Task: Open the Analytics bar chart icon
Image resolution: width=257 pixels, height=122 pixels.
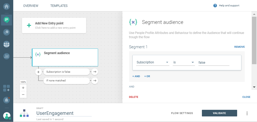Action: [x=6, y=56]
